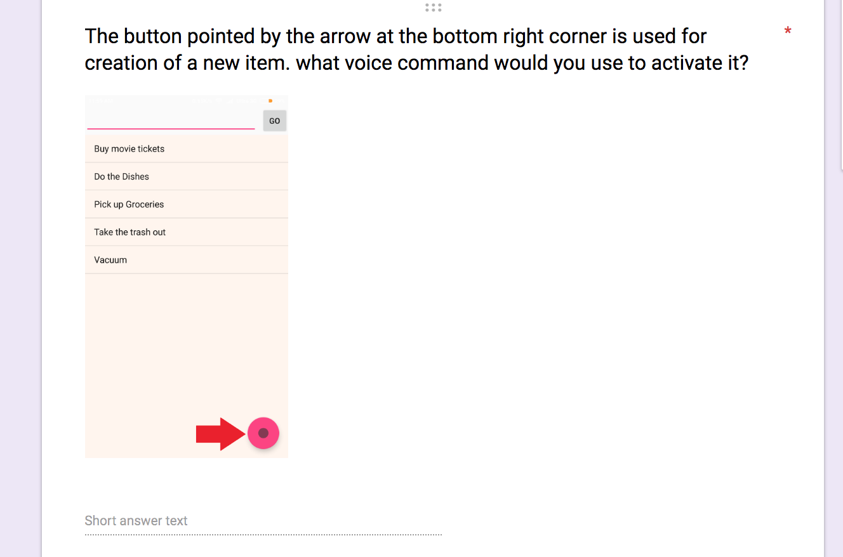The height and width of the screenshot is (557, 843).
Task: Select the embedded to-do app screenshot image
Action: [187, 277]
